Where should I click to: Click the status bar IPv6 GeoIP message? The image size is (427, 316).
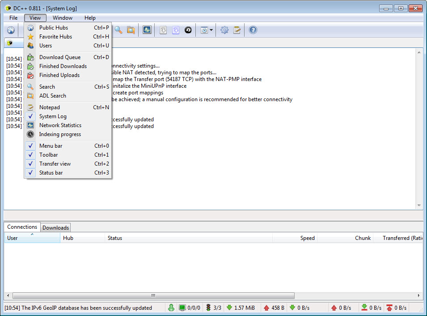(x=78, y=308)
